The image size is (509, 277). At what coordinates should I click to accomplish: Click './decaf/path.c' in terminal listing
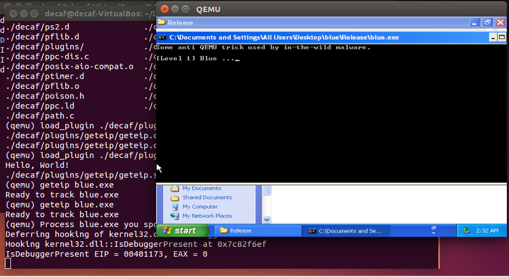click(40, 116)
